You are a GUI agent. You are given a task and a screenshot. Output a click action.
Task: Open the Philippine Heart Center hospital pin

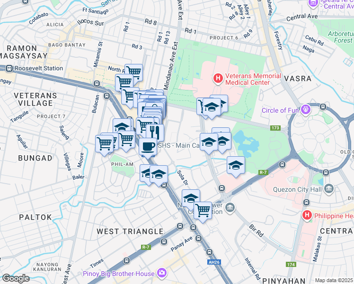(x=307, y=215)
